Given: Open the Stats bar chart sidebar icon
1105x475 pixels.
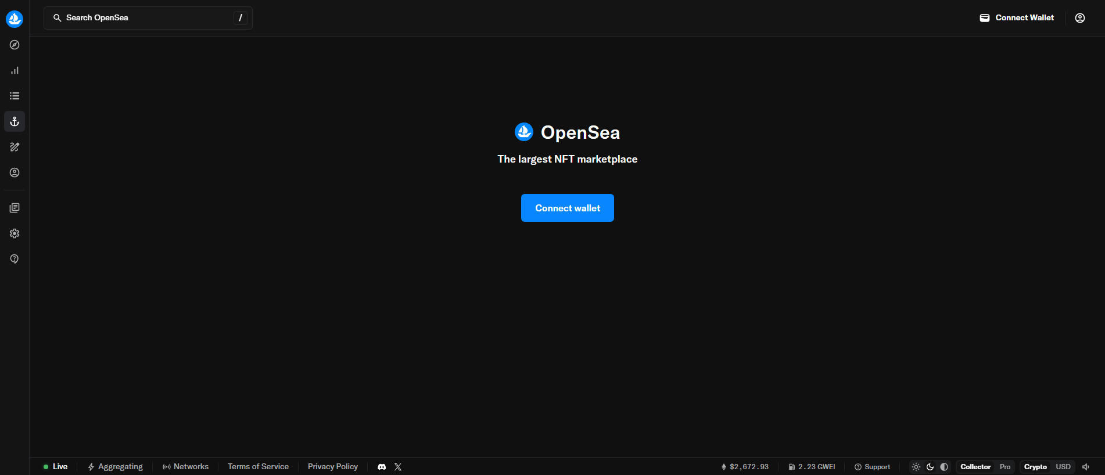Looking at the screenshot, I should coord(15,70).
